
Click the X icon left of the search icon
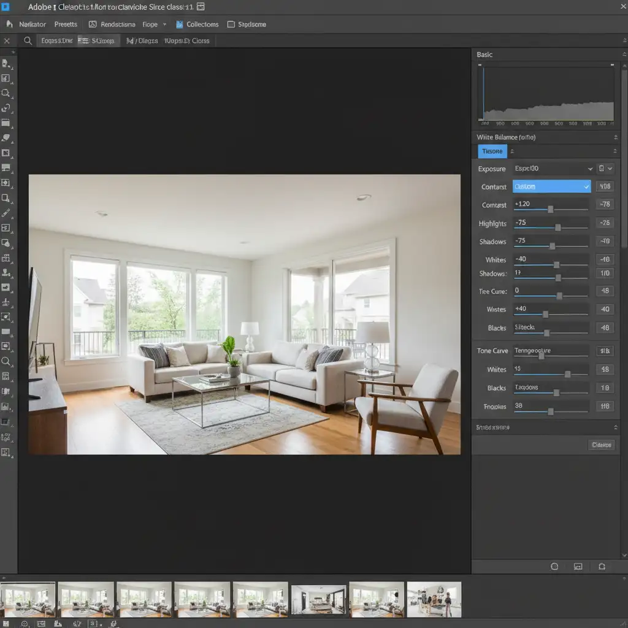tap(7, 41)
